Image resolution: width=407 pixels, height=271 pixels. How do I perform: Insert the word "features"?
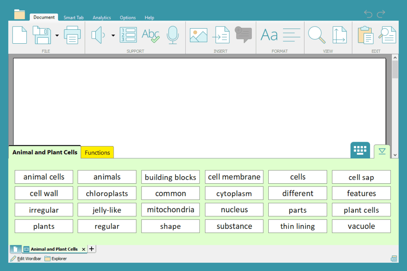pos(361,193)
